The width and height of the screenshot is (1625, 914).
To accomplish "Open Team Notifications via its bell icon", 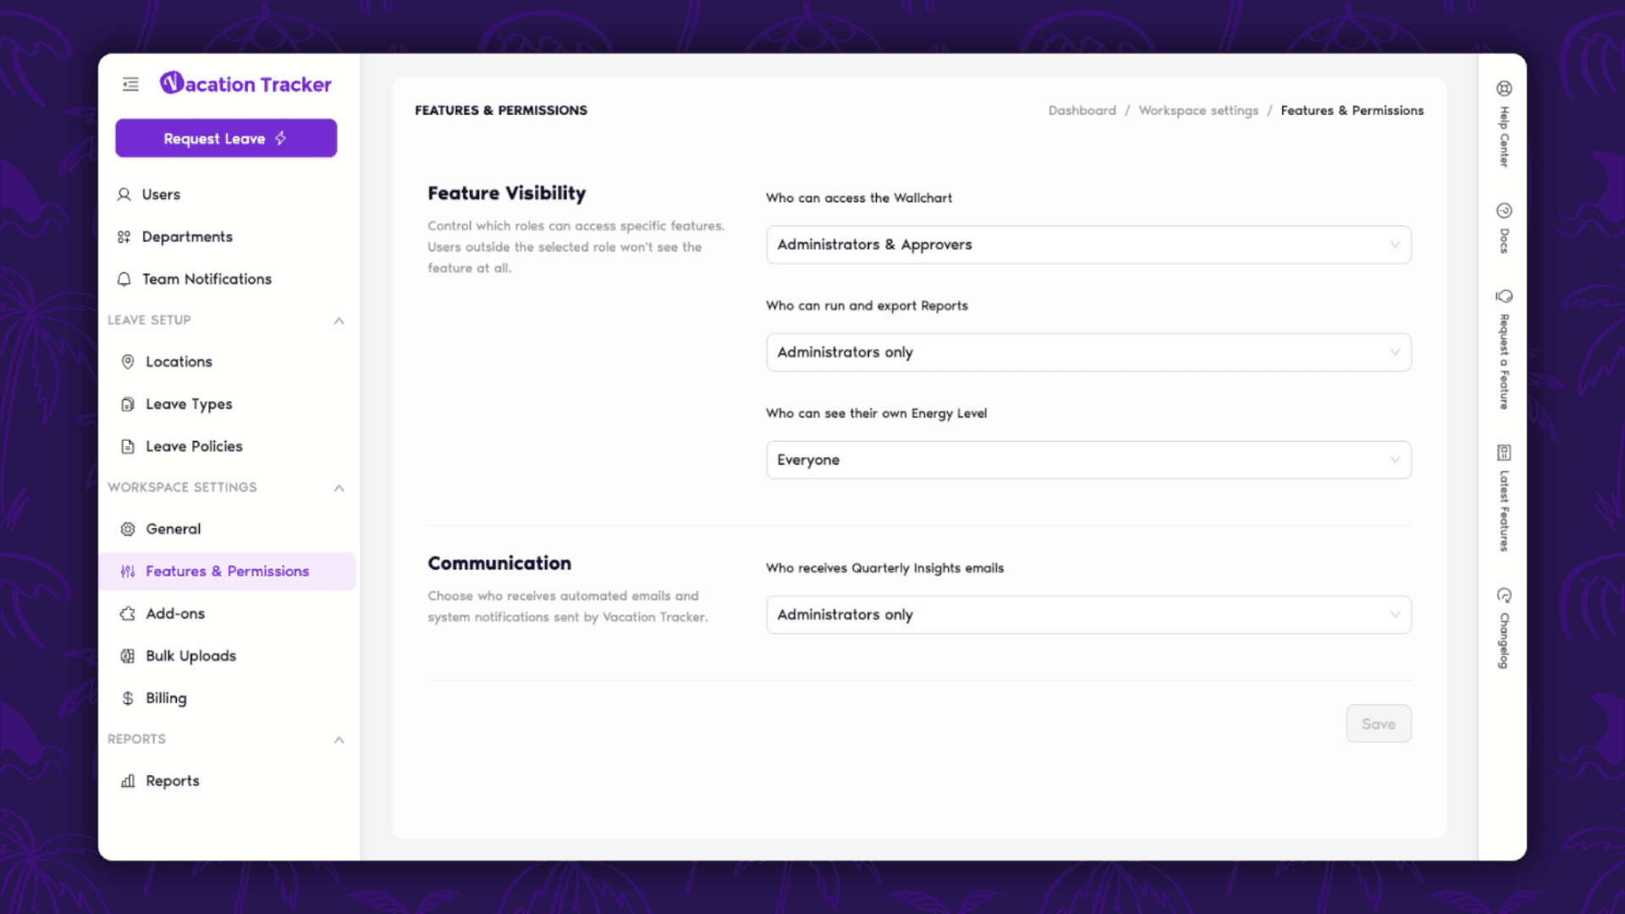I will 124,278.
